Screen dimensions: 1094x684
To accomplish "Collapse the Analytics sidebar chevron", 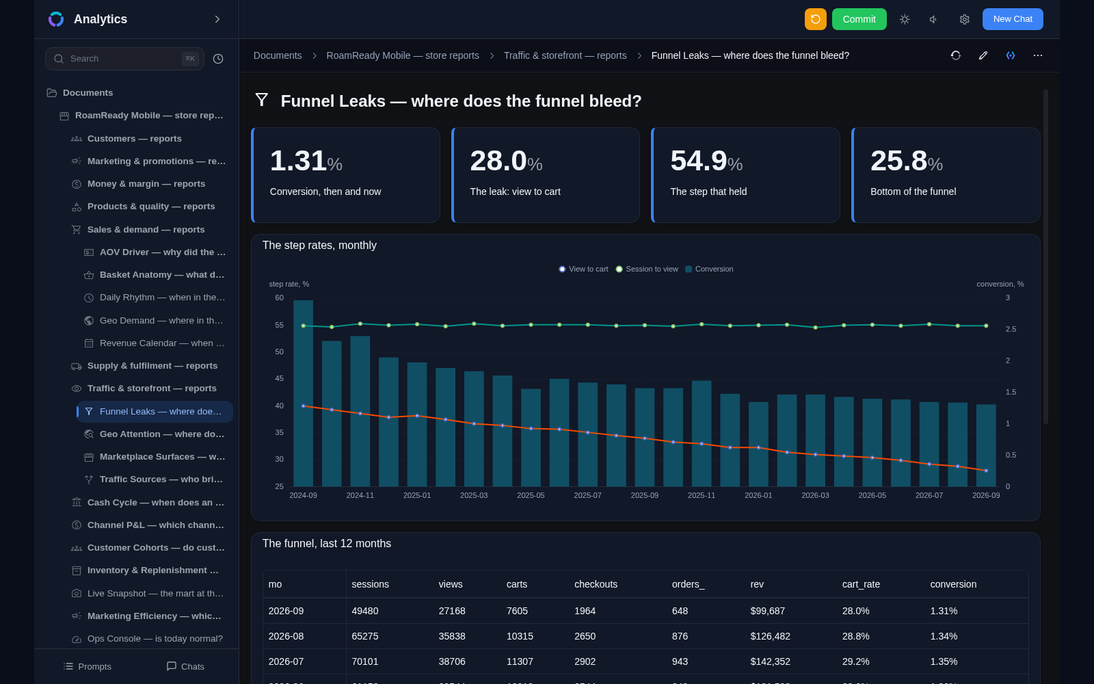I will (x=217, y=19).
